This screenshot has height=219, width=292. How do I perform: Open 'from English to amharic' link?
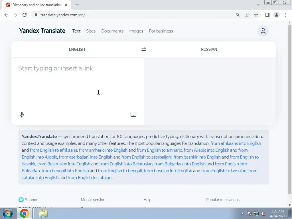tap(159, 150)
